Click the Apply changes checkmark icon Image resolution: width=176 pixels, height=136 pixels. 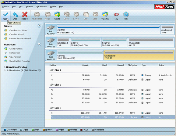click(x=5, y=14)
